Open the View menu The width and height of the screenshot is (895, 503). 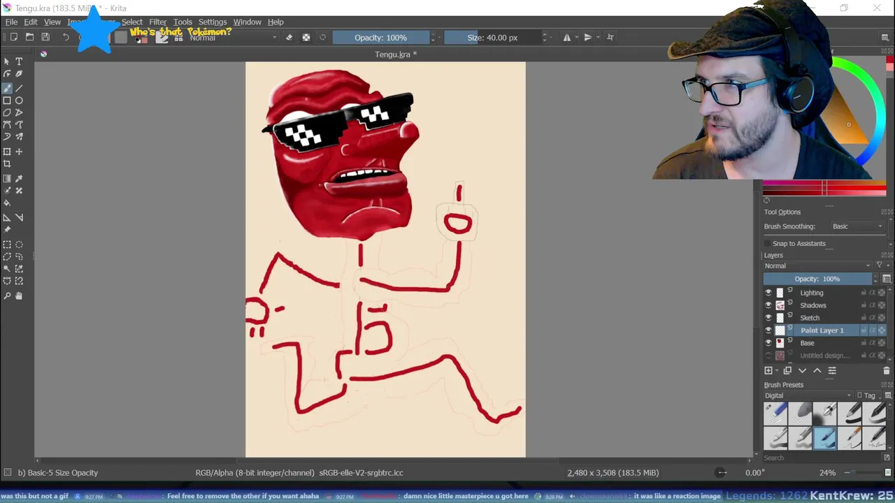click(52, 22)
